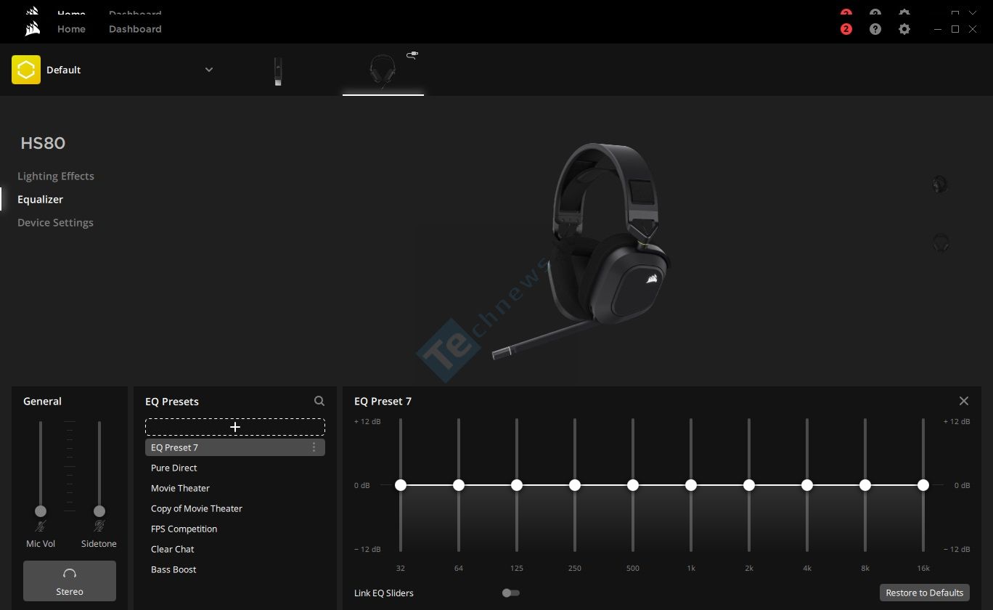This screenshot has width=993, height=610.
Task: Select the HS80 headset device tab
Action: pos(383,71)
